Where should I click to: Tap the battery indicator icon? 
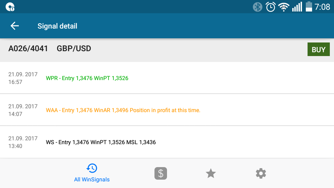[309, 7]
